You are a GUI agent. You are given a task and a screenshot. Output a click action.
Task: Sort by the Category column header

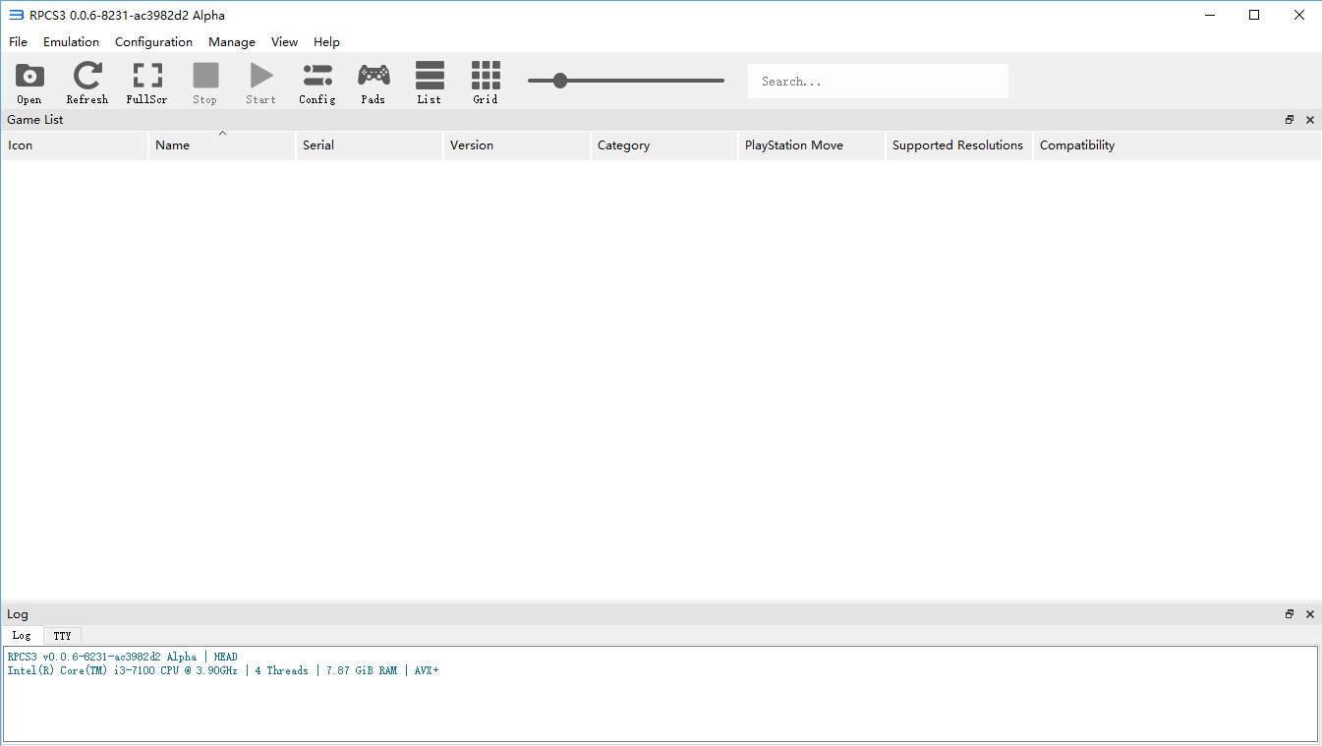(664, 145)
